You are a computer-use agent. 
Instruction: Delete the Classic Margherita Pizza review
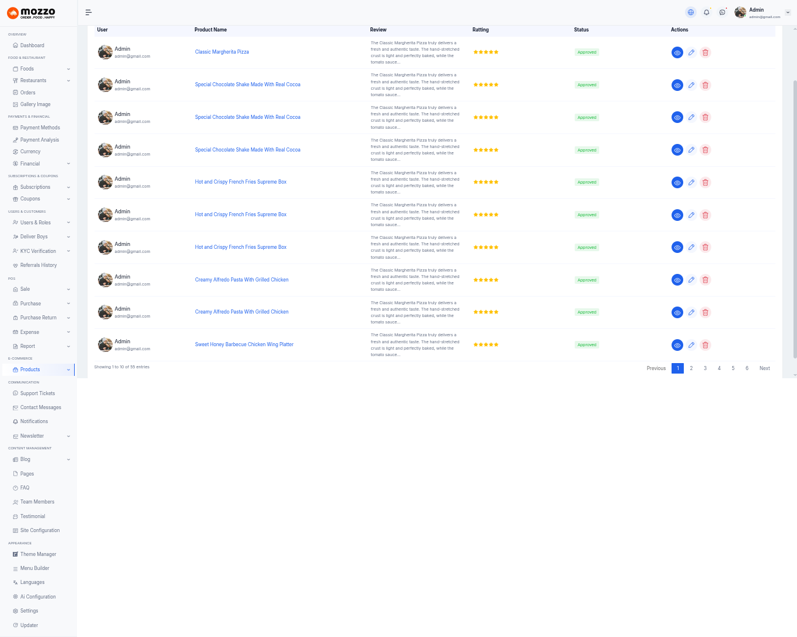click(x=705, y=52)
